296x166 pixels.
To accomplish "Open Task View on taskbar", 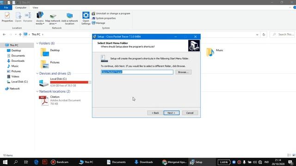I will (26, 162).
